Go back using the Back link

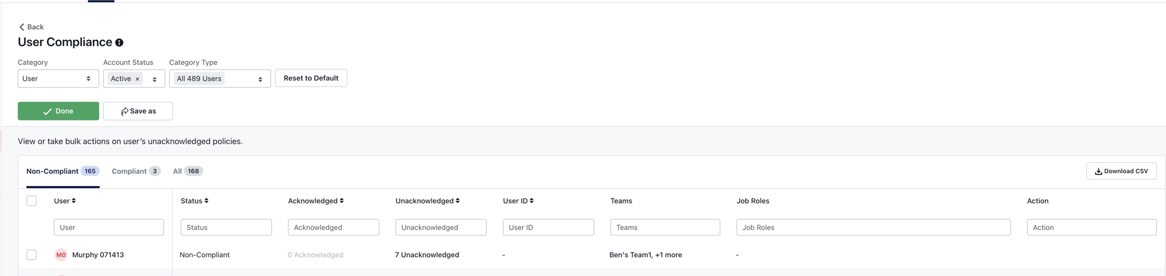[31, 27]
